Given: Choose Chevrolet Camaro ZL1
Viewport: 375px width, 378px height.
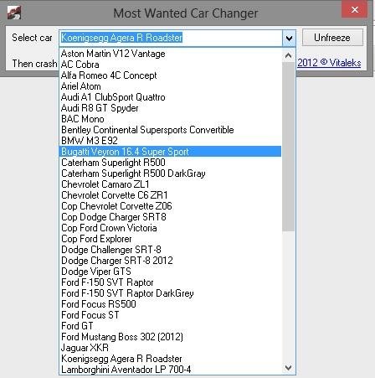Looking at the screenshot, I should click(170, 184).
